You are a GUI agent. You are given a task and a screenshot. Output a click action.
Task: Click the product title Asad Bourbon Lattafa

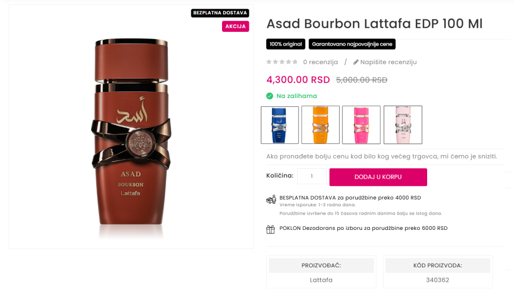tap(374, 24)
